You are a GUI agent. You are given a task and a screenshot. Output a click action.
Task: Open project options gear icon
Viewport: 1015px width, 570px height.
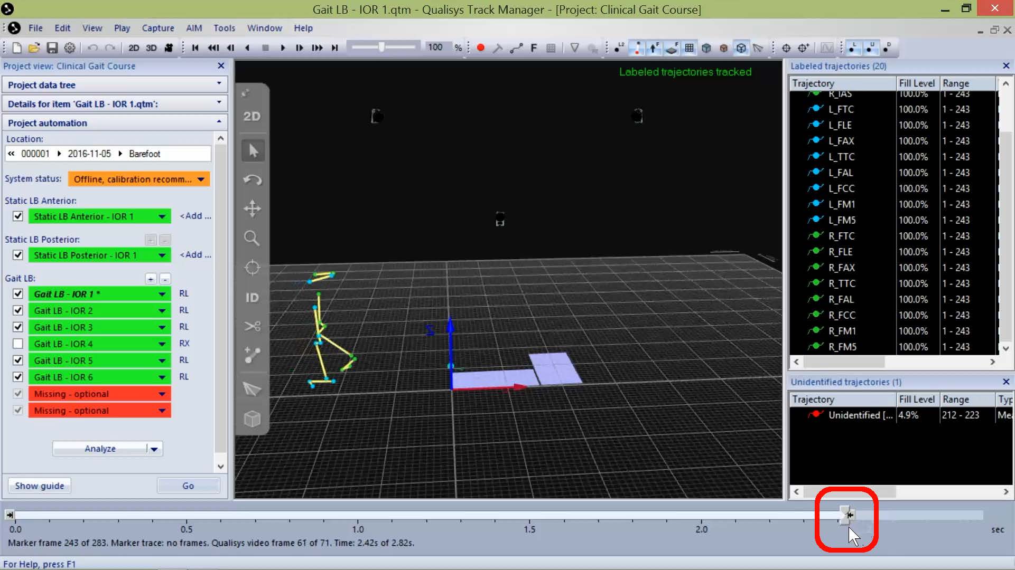[69, 48]
